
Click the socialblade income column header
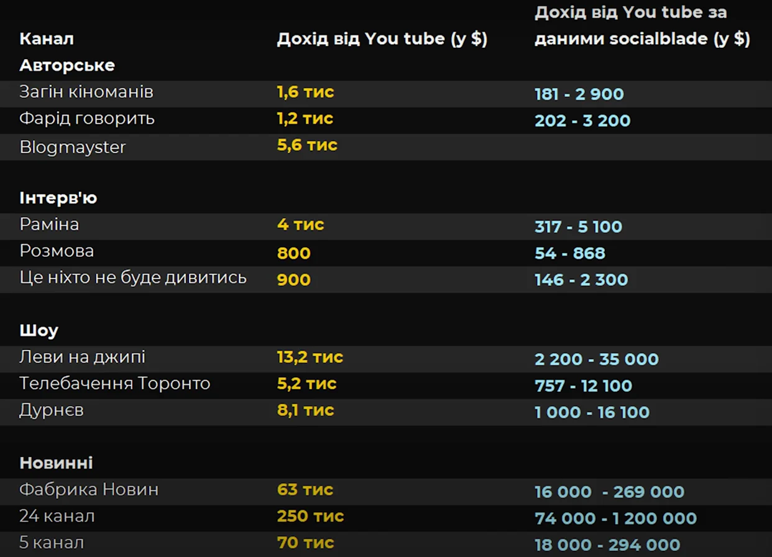click(x=642, y=25)
